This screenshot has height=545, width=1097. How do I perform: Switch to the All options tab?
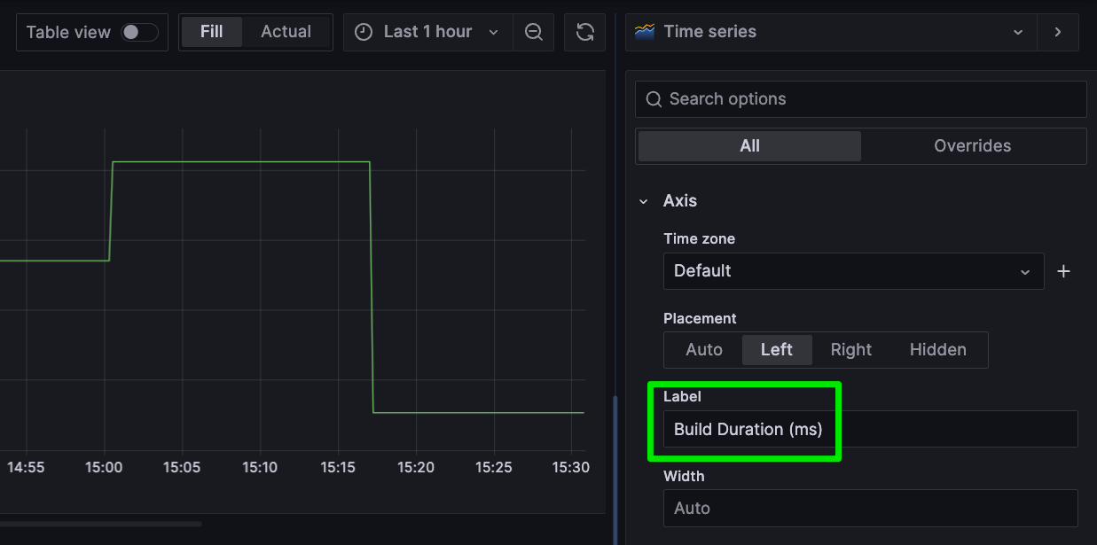coord(749,146)
